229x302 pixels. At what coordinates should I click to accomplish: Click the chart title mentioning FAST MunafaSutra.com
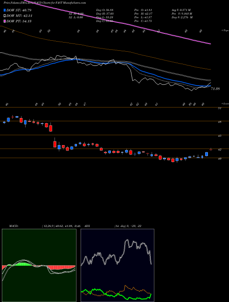pyautogui.click(x=44, y=3)
